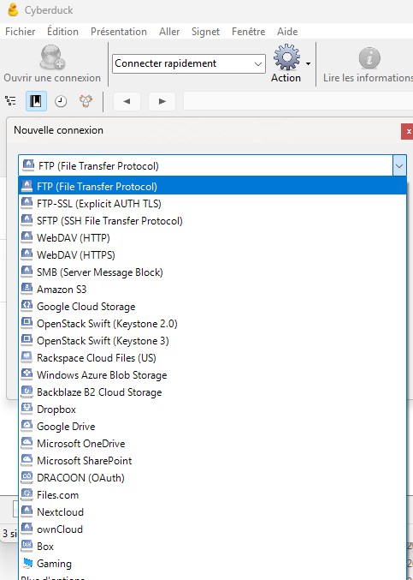Choose Backblaze B2 Cloud Storage

point(213,392)
